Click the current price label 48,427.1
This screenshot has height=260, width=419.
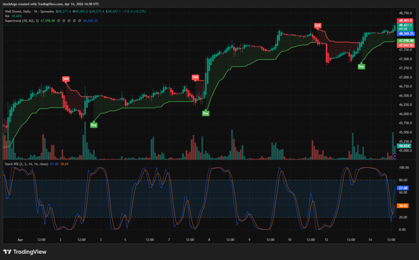pos(405,25)
